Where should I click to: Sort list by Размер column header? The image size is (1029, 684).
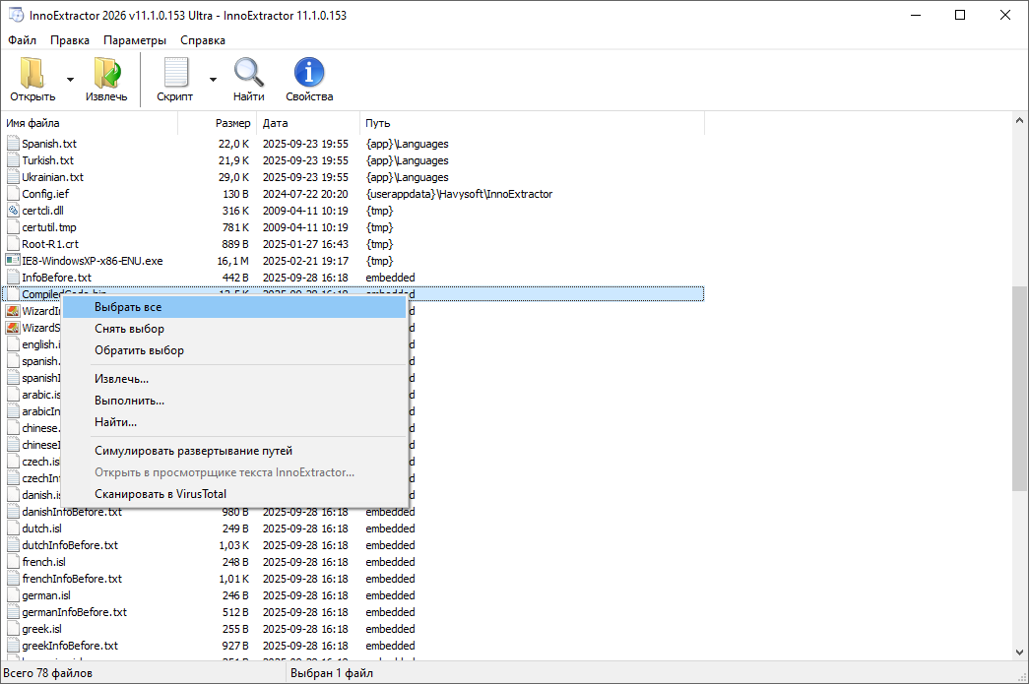click(232, 123)
